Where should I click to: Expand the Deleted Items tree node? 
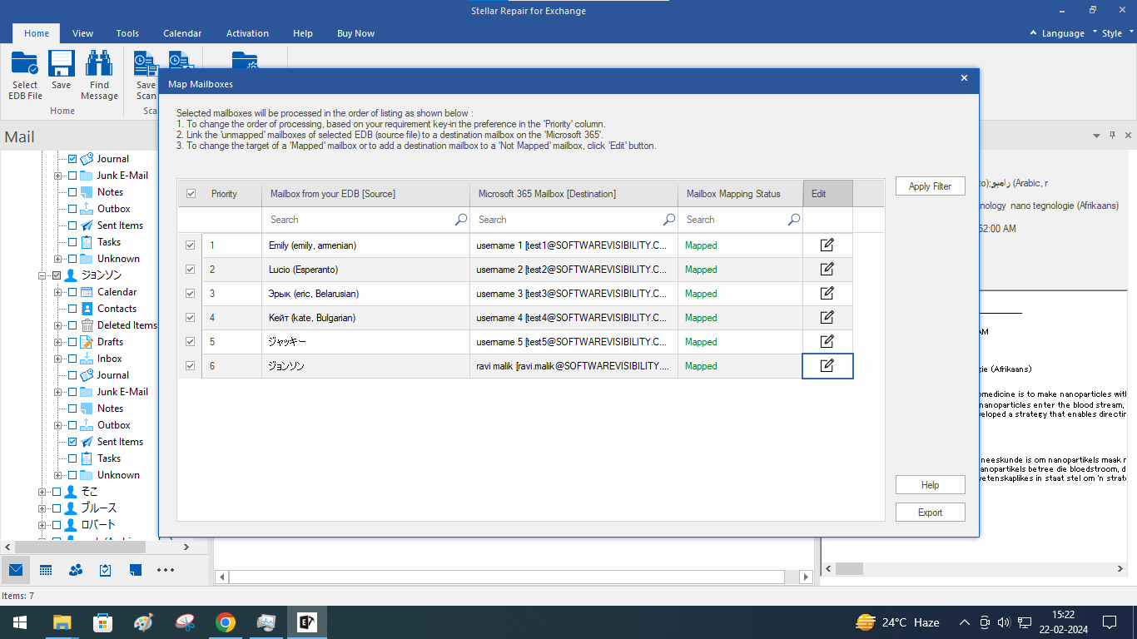pyautogui.click(x=57, y=325)
